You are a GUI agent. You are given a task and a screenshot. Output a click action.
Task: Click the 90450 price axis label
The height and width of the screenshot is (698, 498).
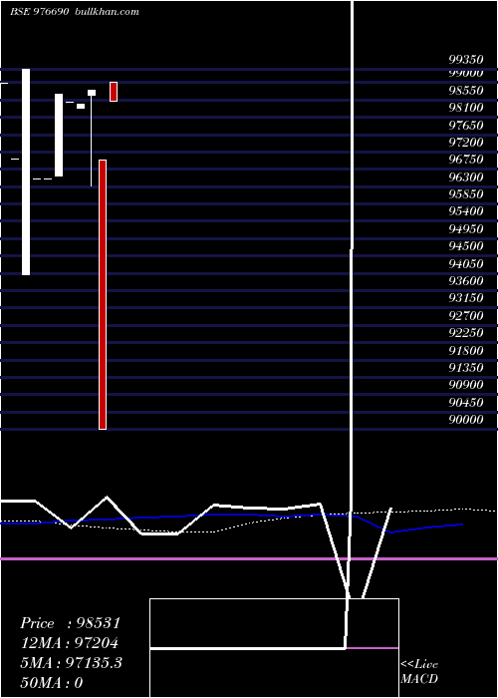[x=465, y=402]
